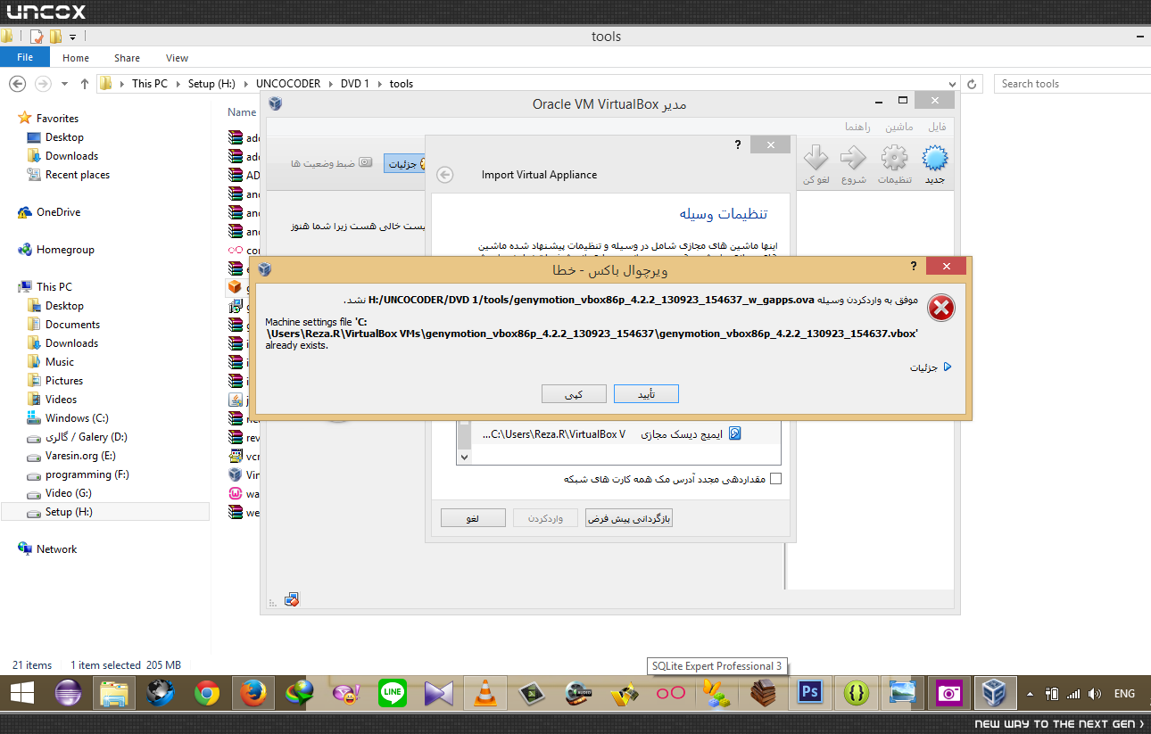The image size is (1151, 734).
Task: Open Yahoo Messenger from the taskbar
Action: 346,692
